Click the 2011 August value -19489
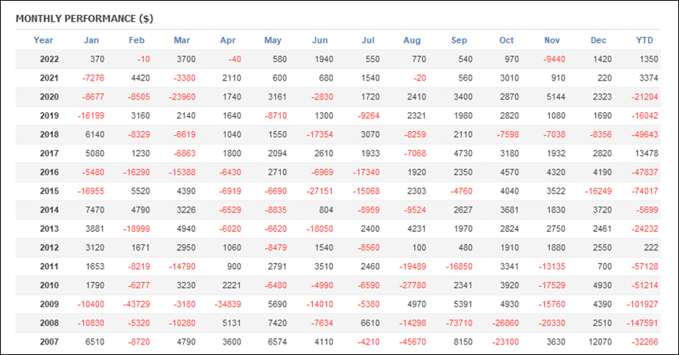This screenshot has width=679, height=355. tap(413, 266)
